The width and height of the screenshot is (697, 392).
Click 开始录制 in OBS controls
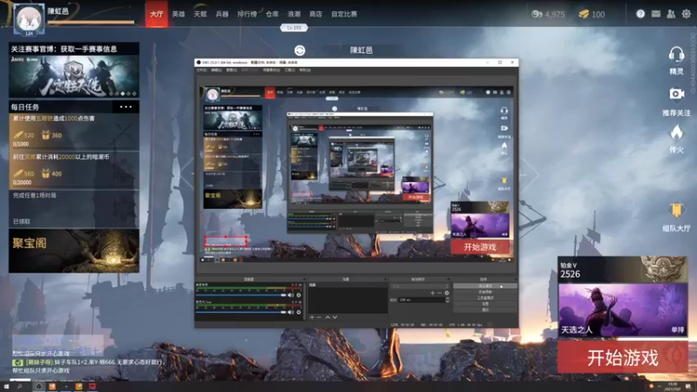(x=485, y=292)
